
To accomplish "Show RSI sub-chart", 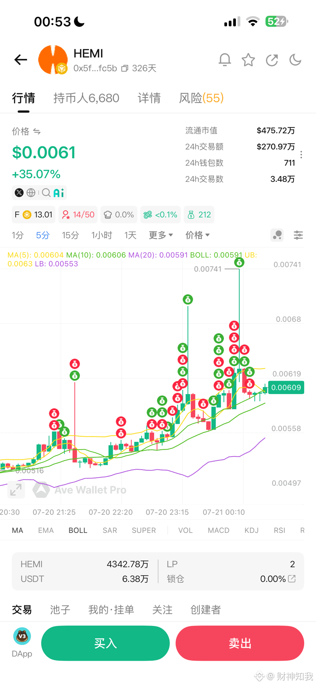I will tap(279, 530).
